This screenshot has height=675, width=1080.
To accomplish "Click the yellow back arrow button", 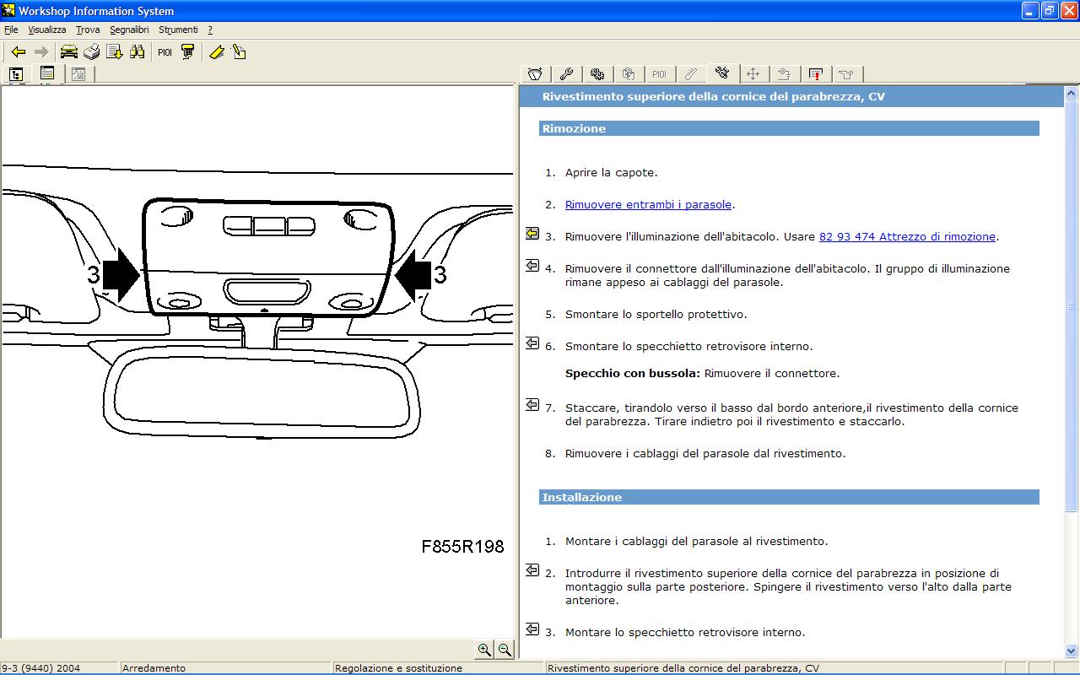I will coord(18,52).
